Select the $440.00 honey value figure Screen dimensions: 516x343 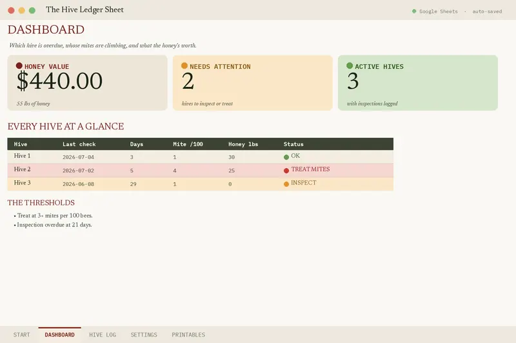(x=59, y=80)
